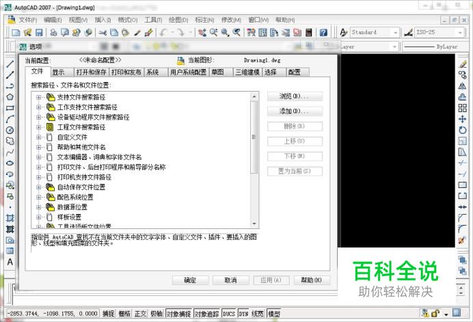Switch to the 打印和发布 tab
Image resolution: width=473 pixels, height=322 pixels.
[126, 72]
